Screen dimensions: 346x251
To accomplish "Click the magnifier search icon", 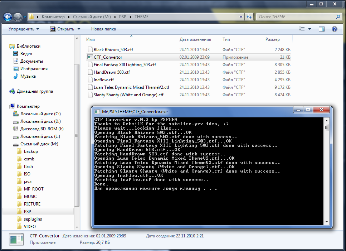I will coord(338,17).
